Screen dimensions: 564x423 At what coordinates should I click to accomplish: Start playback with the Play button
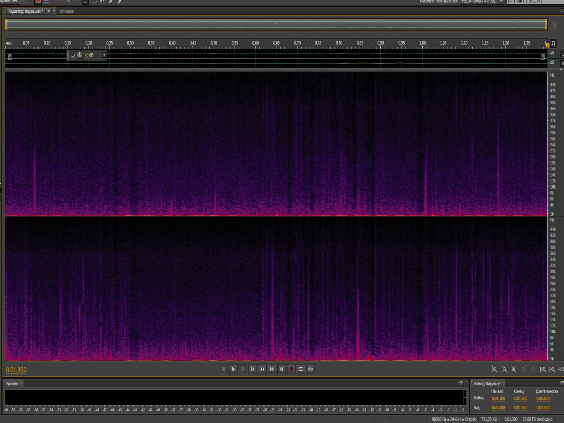coord(233,369)
